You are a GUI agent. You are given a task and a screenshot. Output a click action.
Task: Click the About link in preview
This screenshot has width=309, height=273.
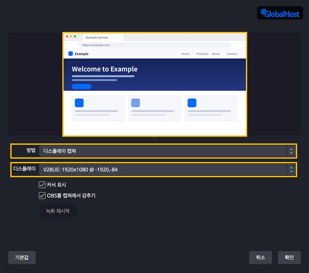click(216, 54)
